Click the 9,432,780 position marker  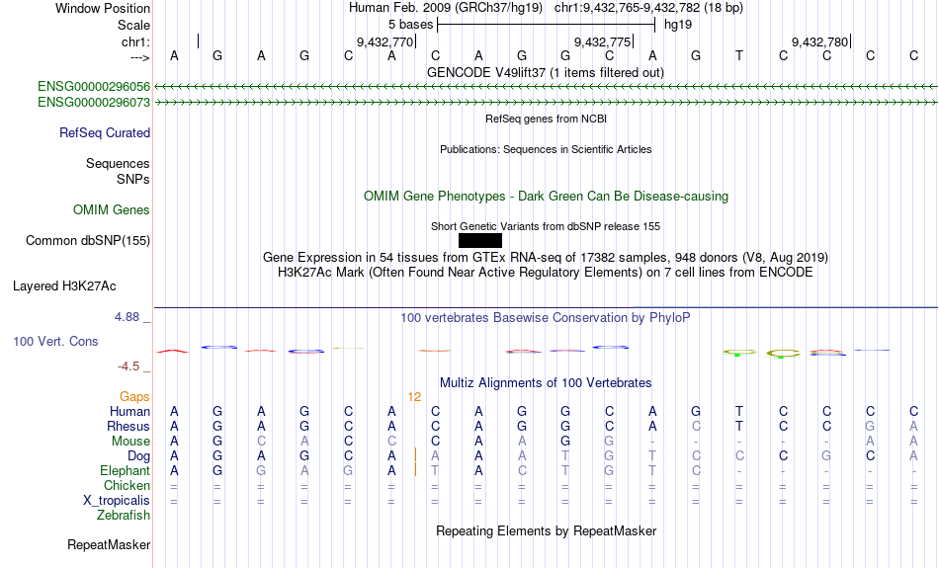pyautogui.click(x=819, y=41)
